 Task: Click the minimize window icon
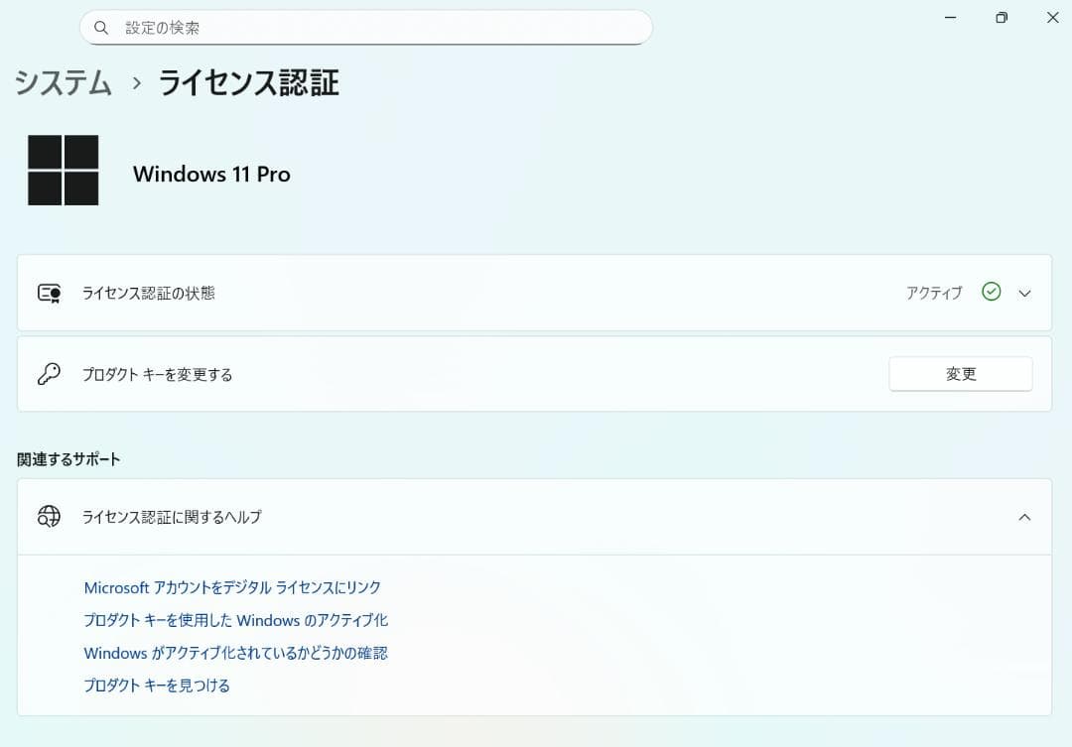coord(950,17)
